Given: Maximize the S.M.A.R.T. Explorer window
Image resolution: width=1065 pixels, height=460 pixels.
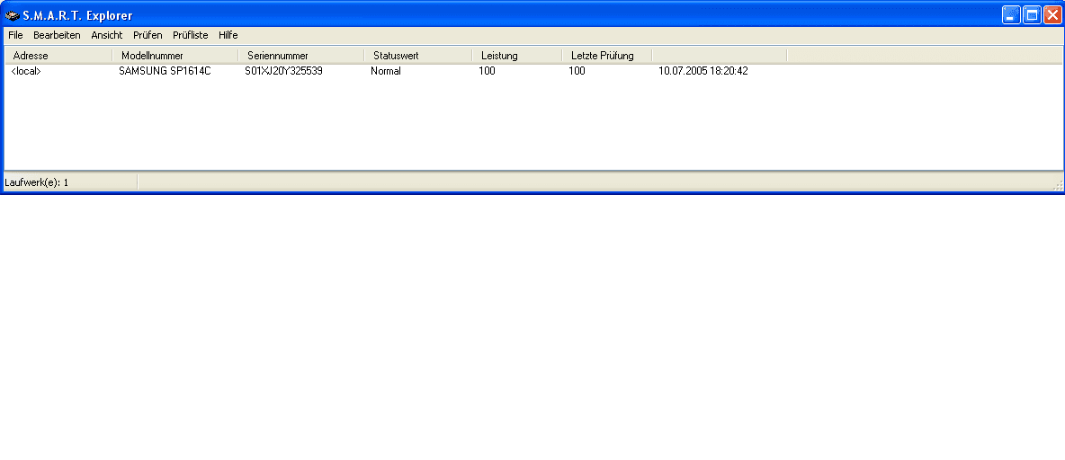Looking at the screenshot, I should pos(1033,15).
